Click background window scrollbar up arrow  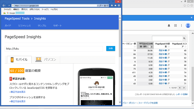coord(193,33)
